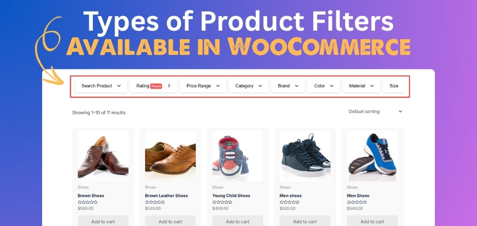Open the Price Range filter dropdown
Screen dimensions: 477x226
point(203,86)
